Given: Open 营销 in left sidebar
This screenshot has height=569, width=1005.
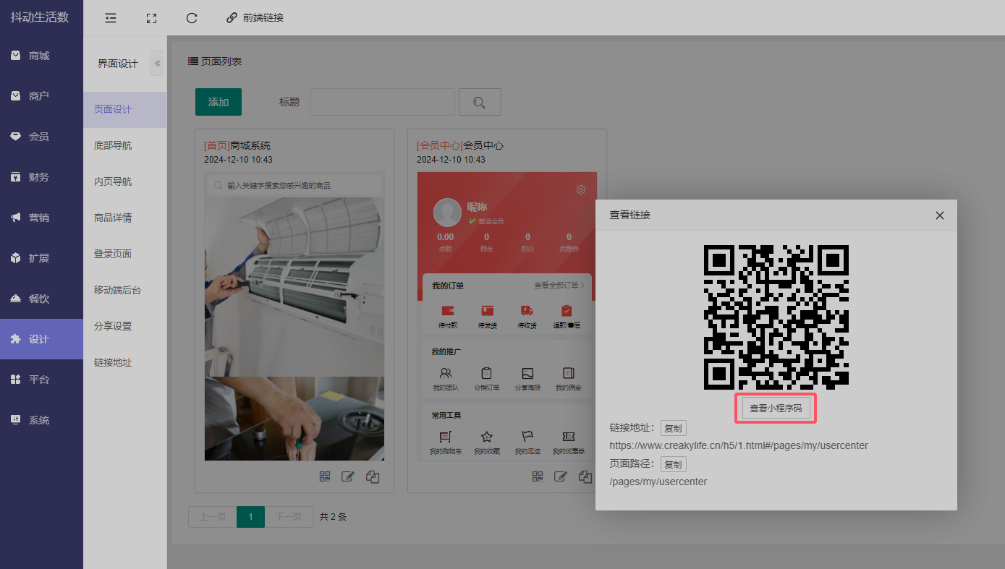Looking at the screenshot, I should point(41,218).
